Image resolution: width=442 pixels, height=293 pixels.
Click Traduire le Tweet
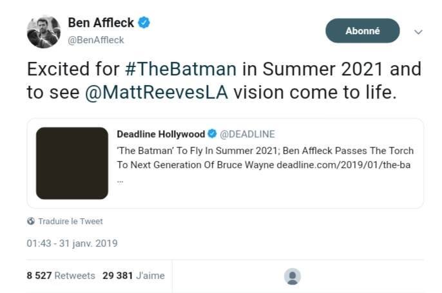point(70,221)
